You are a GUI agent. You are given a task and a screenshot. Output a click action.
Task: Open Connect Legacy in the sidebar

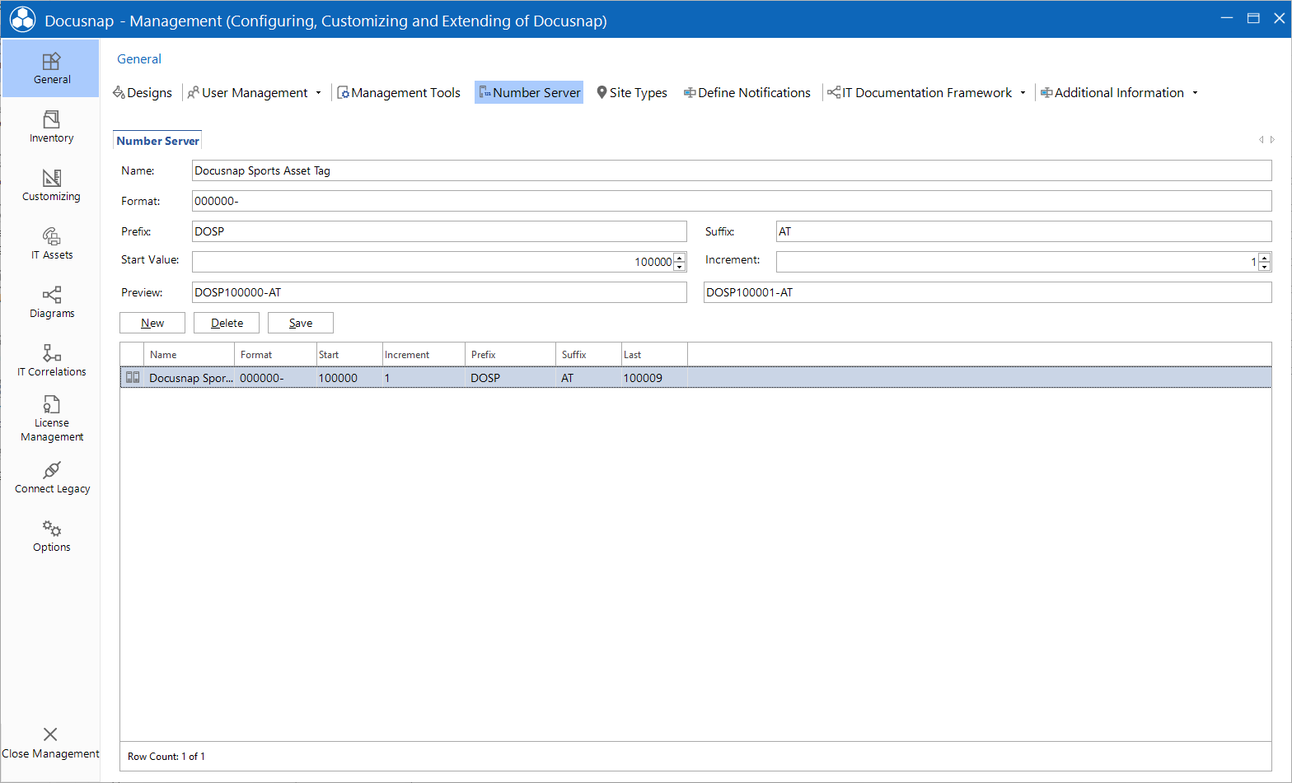pos(51,478)
